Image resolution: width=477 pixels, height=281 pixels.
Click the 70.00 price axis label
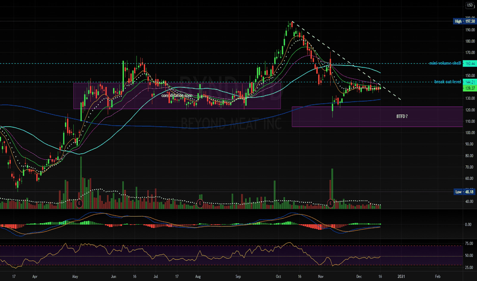[x=470, y=167]
